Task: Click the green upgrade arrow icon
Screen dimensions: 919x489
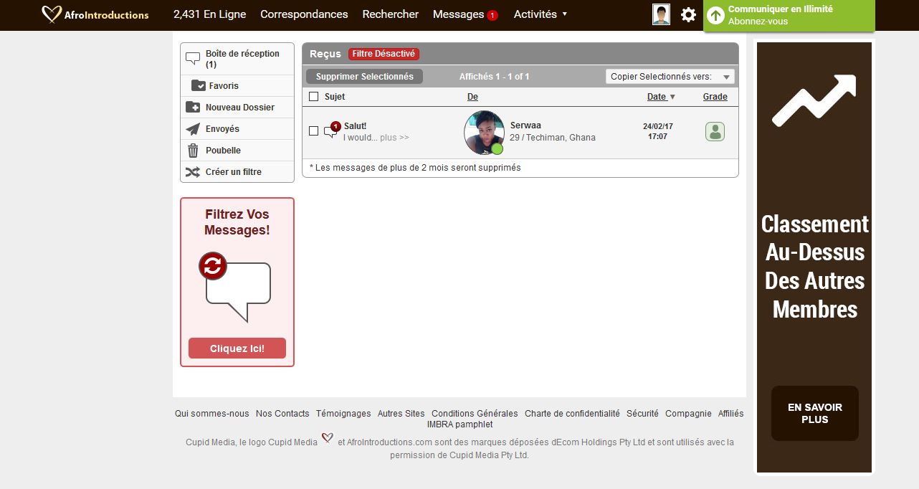Action: click(715, 15)
